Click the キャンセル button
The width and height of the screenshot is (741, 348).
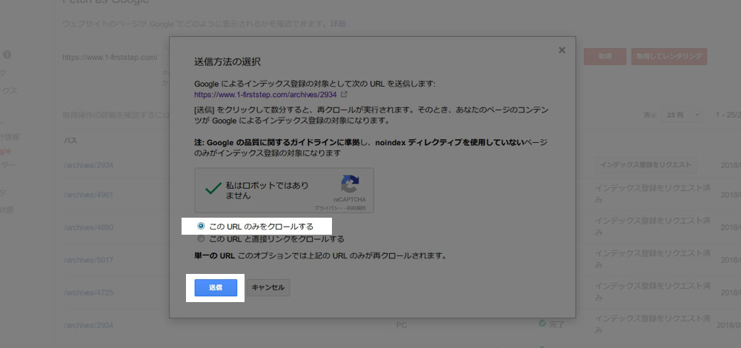pos(268,287)
